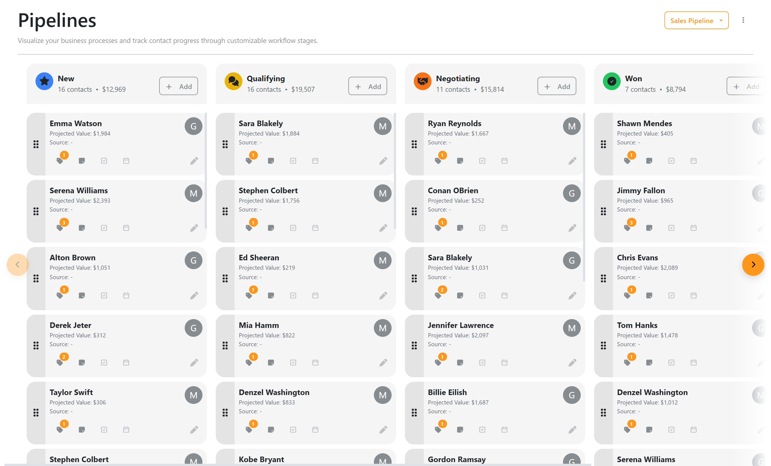The image size is (771, 466).
Task: Click the M avatar on Jennifer Lawrence's card
Action: 572,328
